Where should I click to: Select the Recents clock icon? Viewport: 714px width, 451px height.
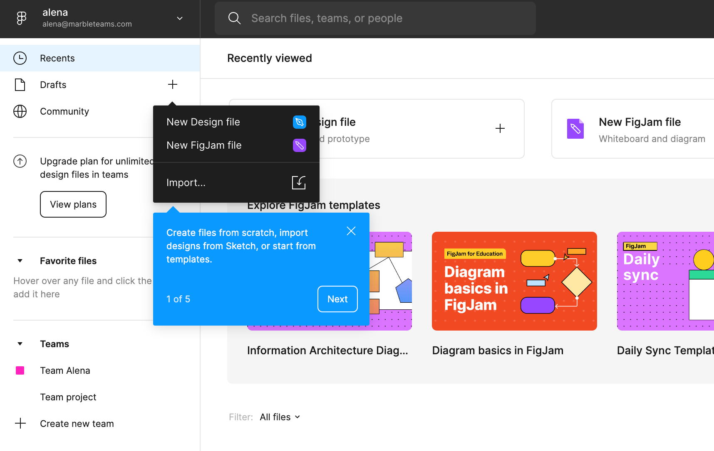tap(20, 58)
